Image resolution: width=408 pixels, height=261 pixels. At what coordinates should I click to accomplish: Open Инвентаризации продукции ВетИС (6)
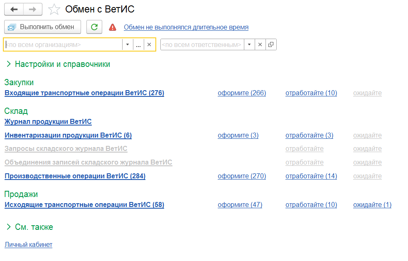point(68,135)
